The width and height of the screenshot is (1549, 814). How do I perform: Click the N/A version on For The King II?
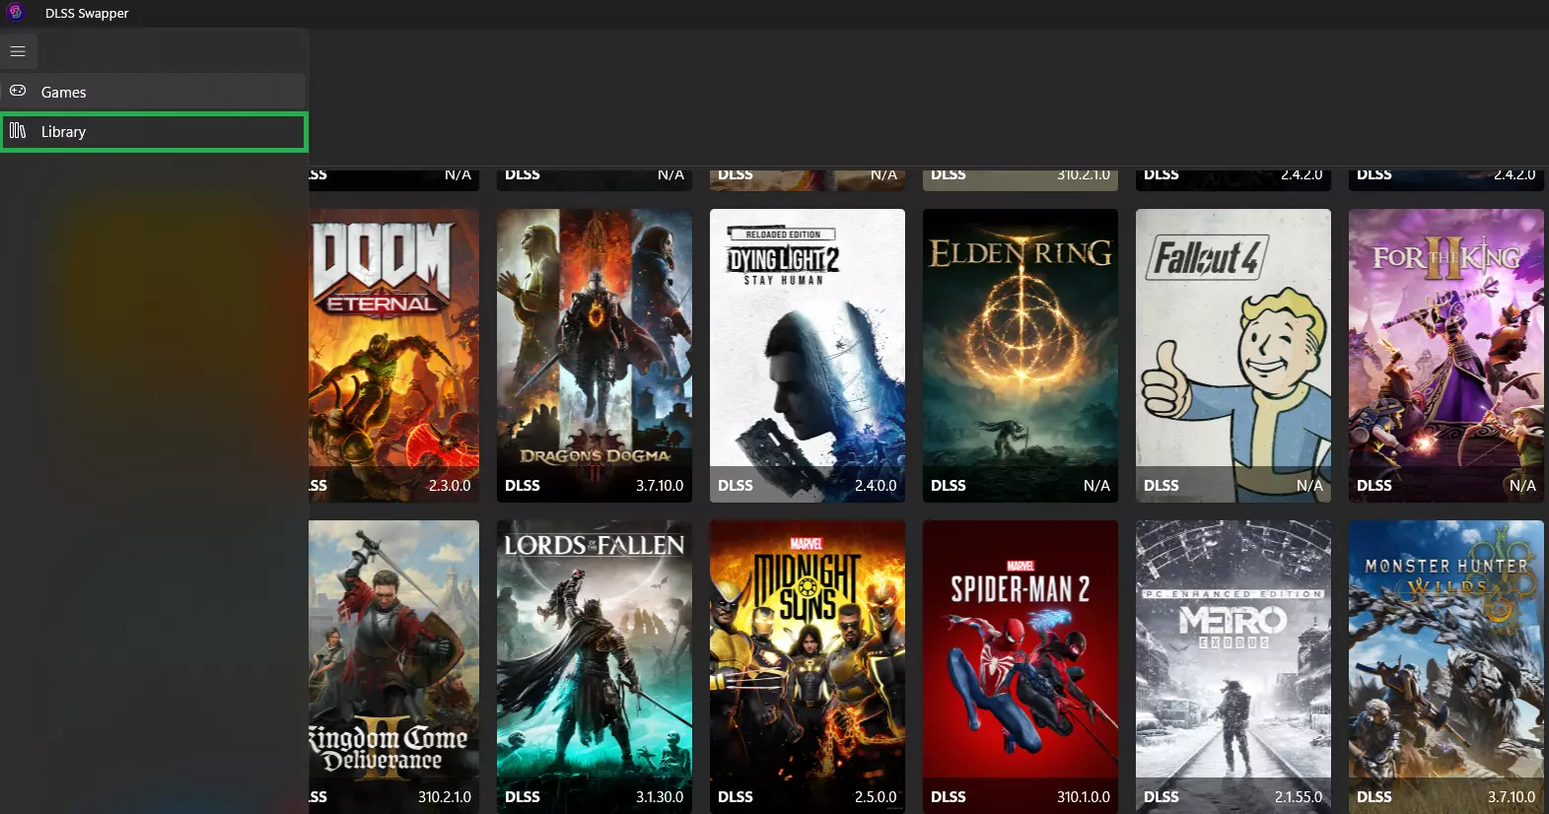coord(1522,486)
